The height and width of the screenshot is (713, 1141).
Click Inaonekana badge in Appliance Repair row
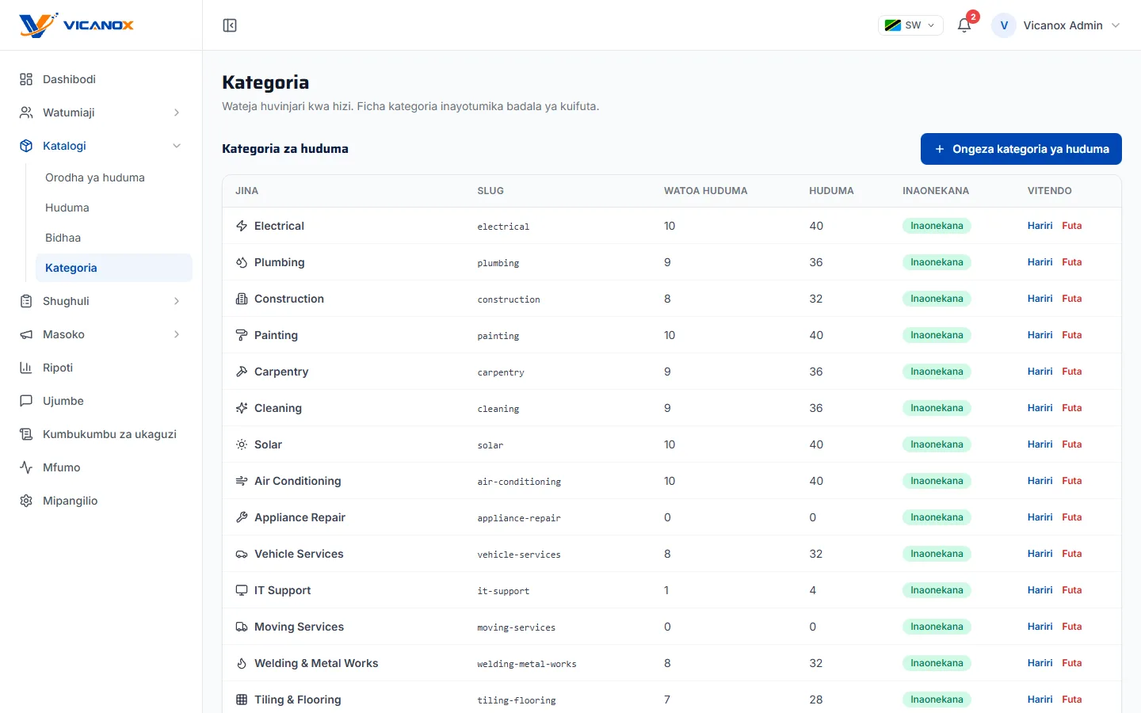pyautogui.click(x=937, y=517)
